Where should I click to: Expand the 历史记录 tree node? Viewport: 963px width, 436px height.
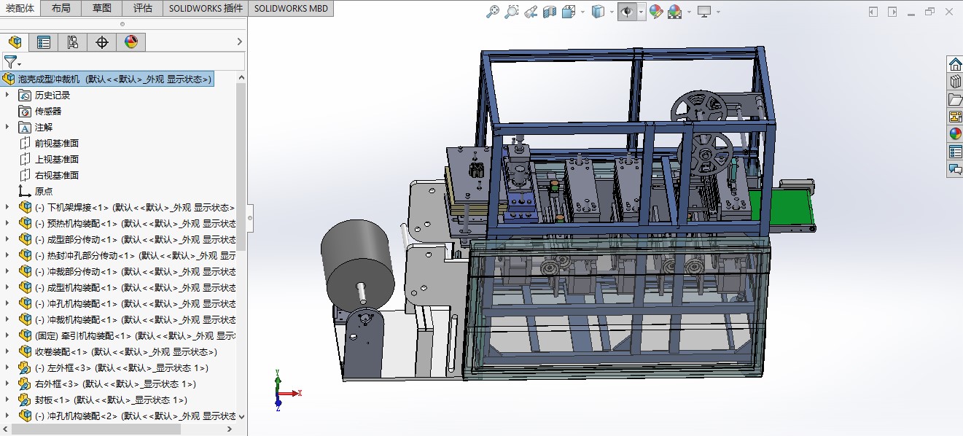(7, 95)
